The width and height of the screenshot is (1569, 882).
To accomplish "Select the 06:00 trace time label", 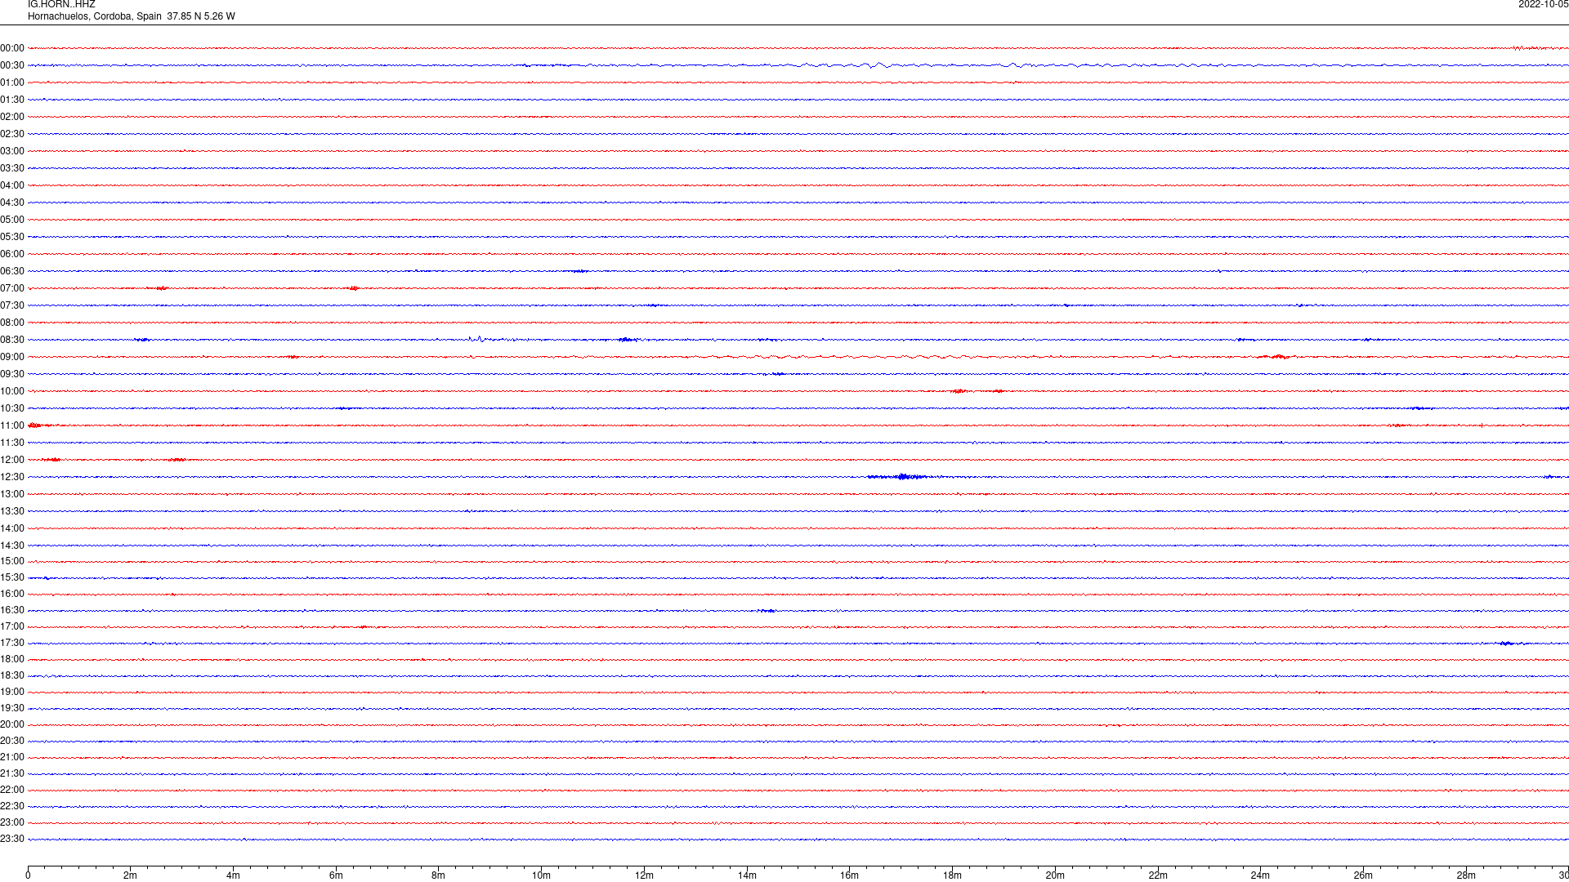I will pyautogui.click(x=12, y=254).
